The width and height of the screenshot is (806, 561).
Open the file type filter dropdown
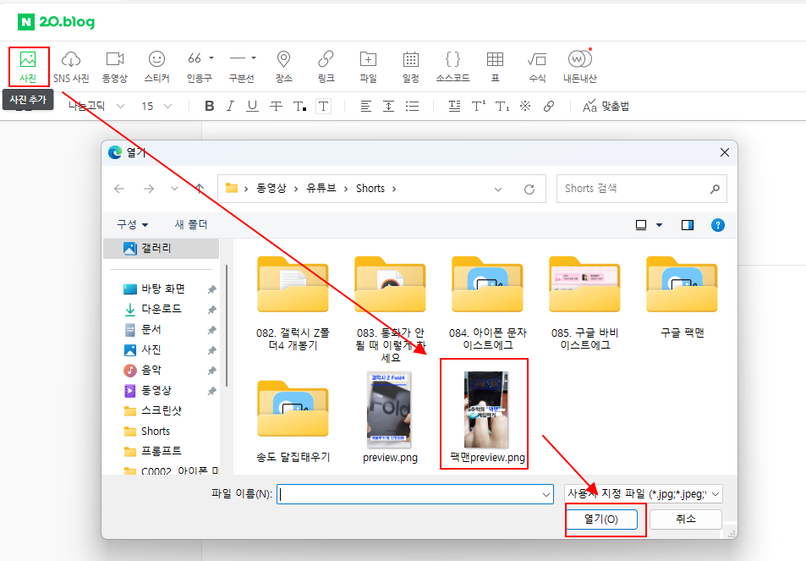point(643,494)
